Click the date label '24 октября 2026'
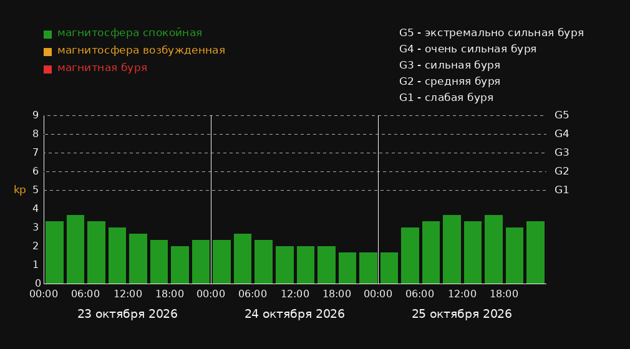The height and width of the screenshot is (349, 630). [x=294, y=314]
